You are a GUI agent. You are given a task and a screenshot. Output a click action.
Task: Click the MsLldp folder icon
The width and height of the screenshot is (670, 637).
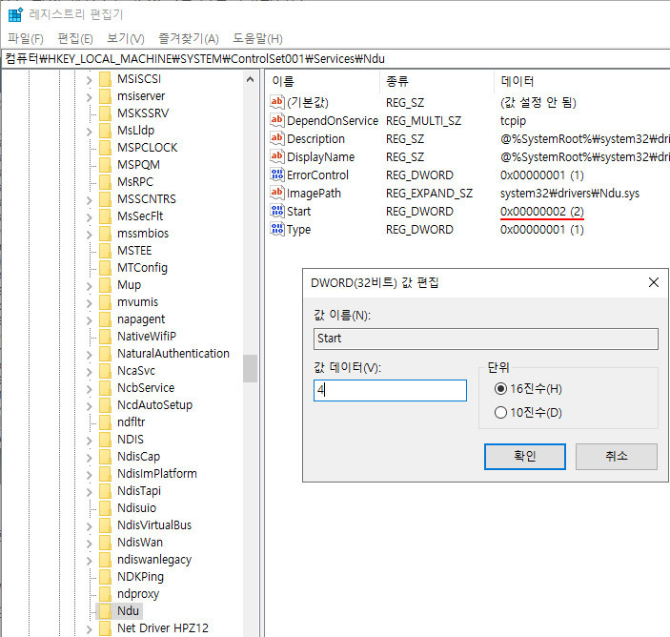point(105,131)
